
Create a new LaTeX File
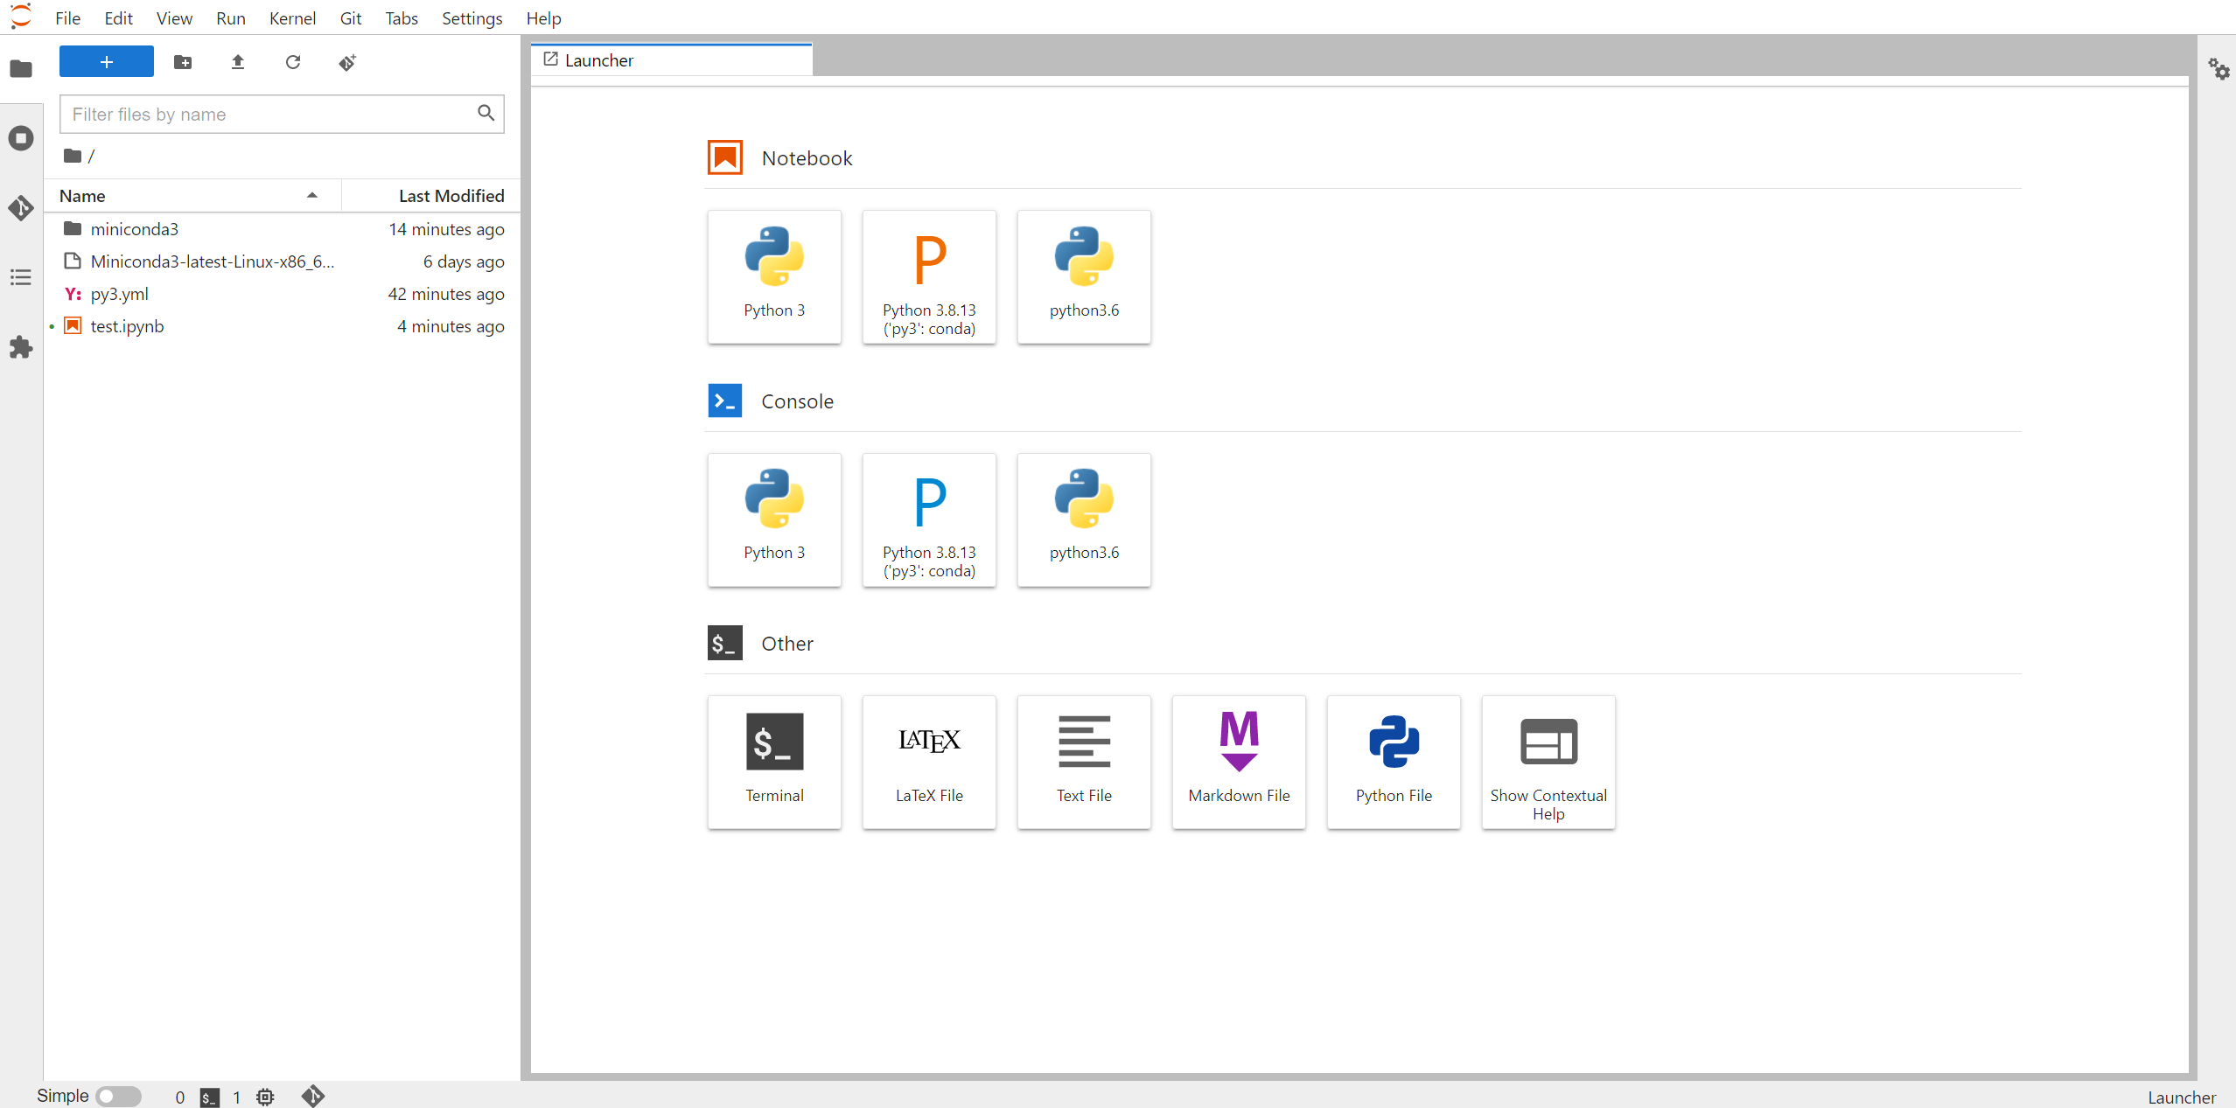point(929,762)
